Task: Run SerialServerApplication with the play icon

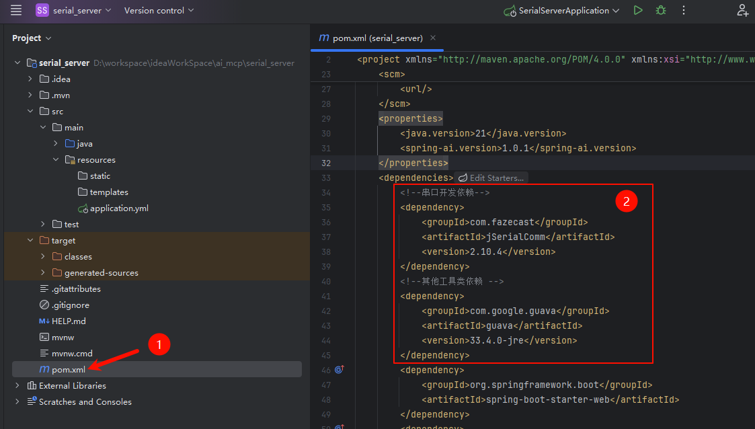Action: (638, 10)
